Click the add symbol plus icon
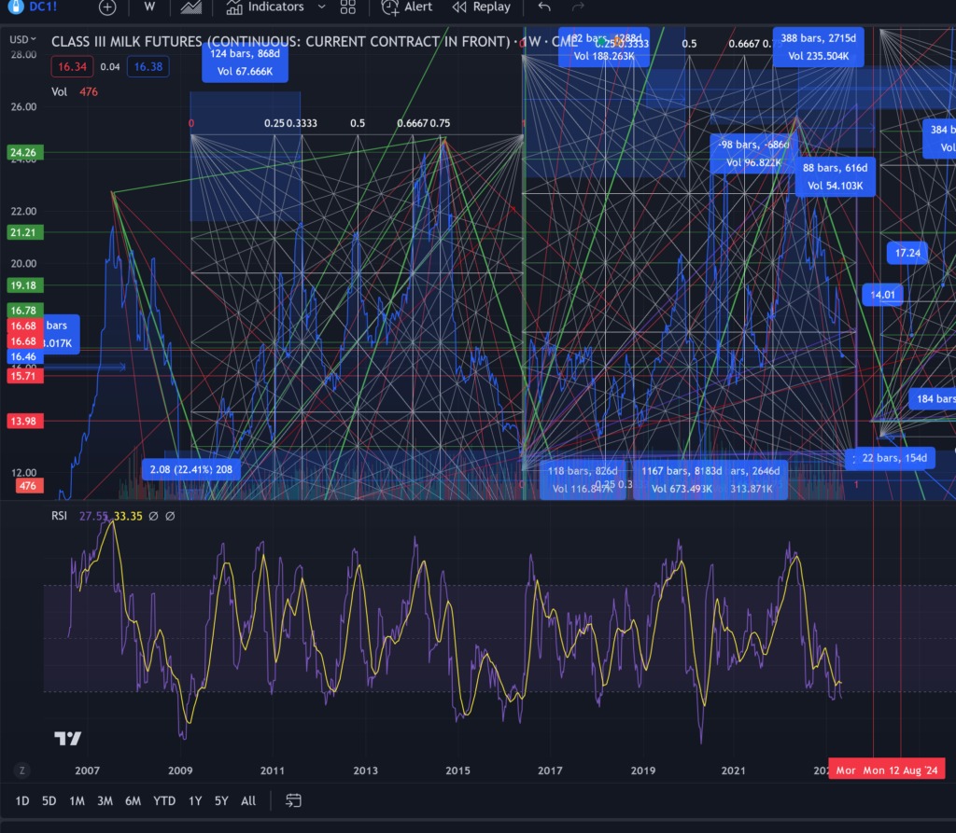Image resolution: width=956 pixels, height=833 pixels. (107, 7)
